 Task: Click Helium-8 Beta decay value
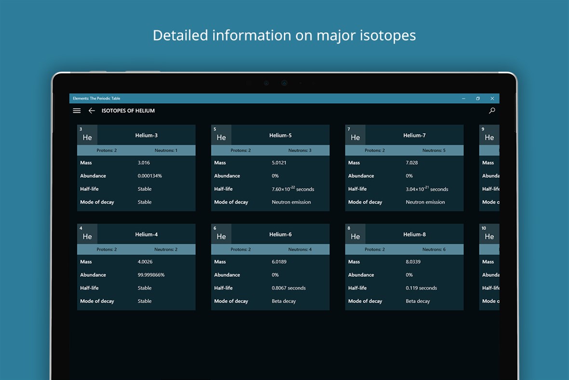[417, 301]
